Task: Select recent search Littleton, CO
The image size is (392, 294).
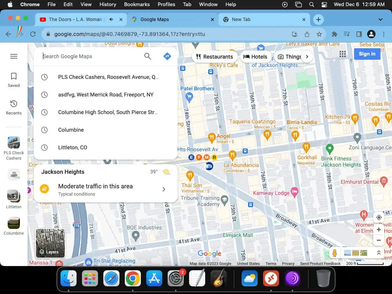Action: pyautogui.click(x=106, y=147)
